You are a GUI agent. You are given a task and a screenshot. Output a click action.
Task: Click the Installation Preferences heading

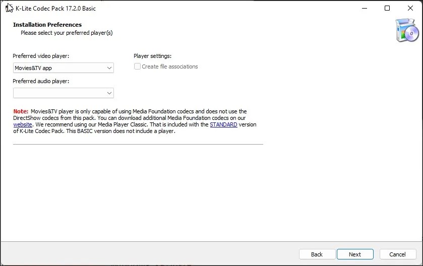coord(47,25)
